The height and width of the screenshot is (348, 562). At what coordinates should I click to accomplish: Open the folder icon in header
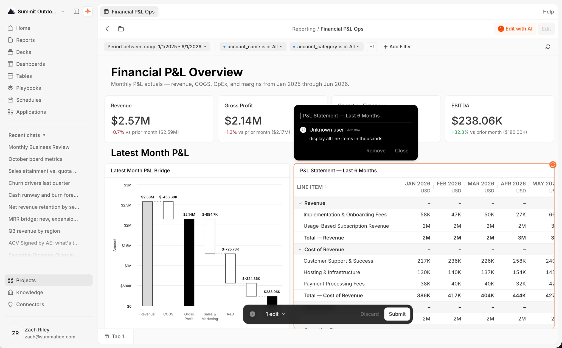click(121, 29)
